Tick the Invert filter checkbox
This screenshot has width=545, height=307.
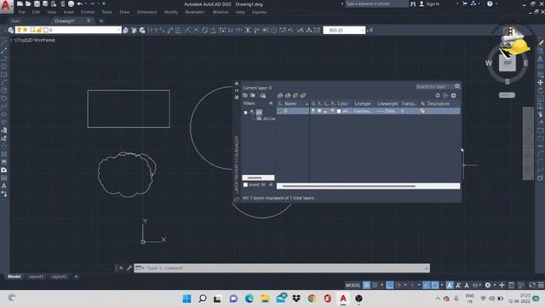point(245,185)
